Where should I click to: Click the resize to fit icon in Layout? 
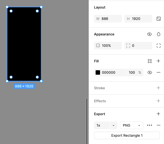point(159,19)
